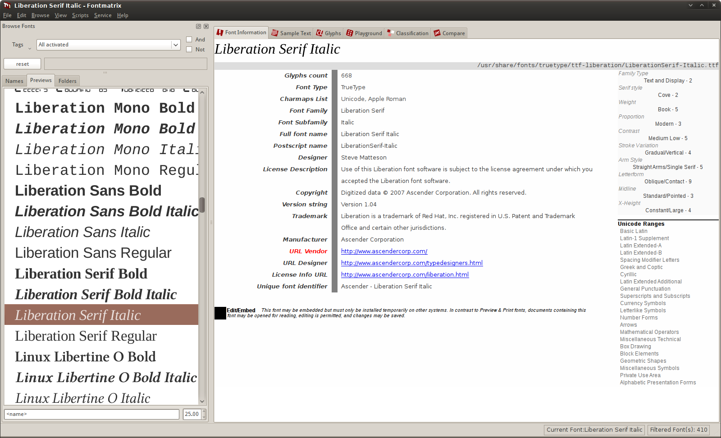Open the Service menu
721x438 pixels.
(103, 15)
